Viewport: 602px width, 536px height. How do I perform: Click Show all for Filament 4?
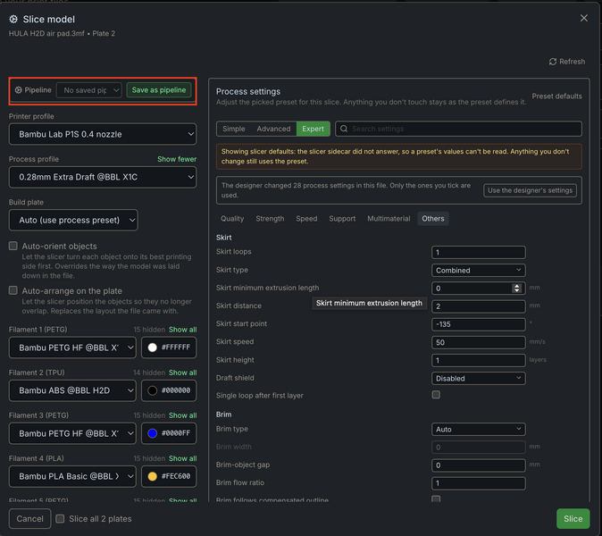pyautogui.click(x=183, y=458)
